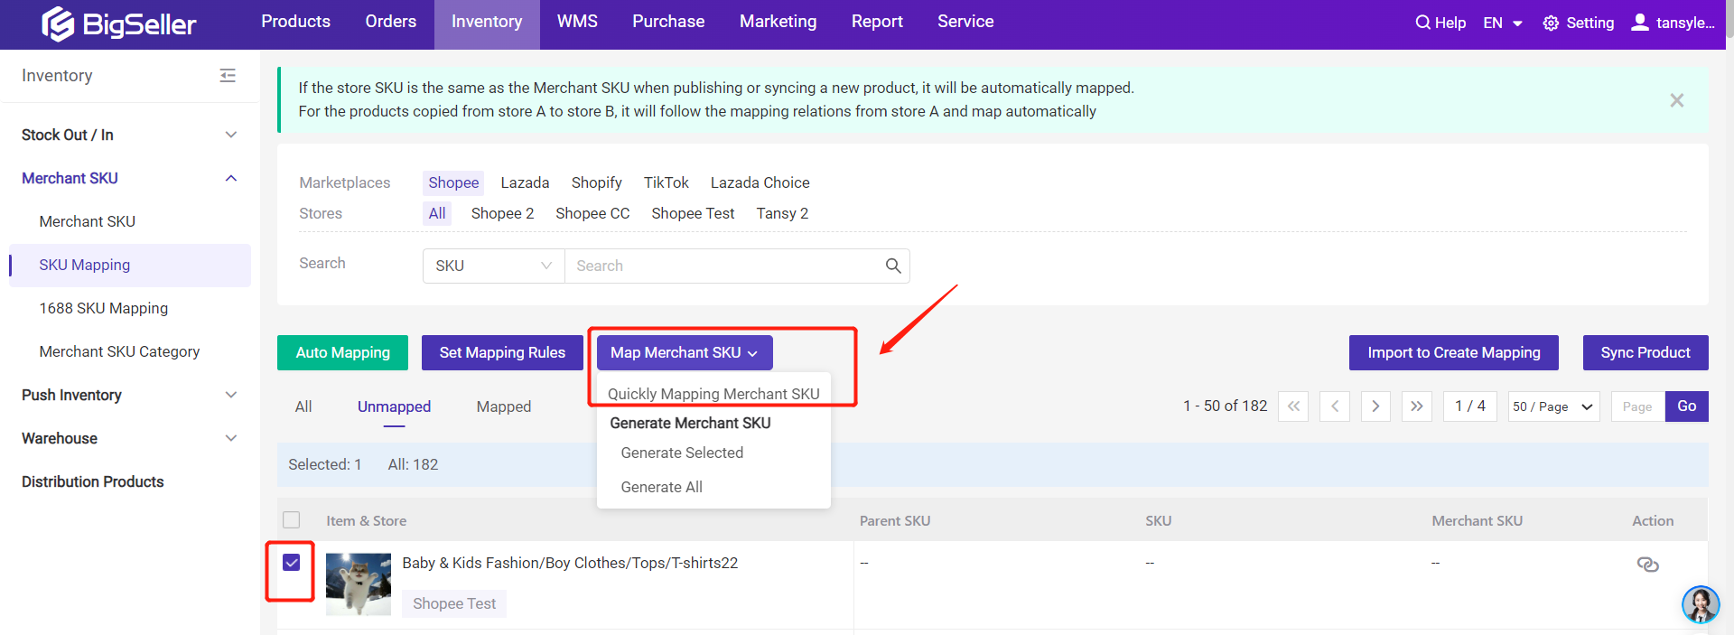Open the Purchase top menu

tap(668, 22)
